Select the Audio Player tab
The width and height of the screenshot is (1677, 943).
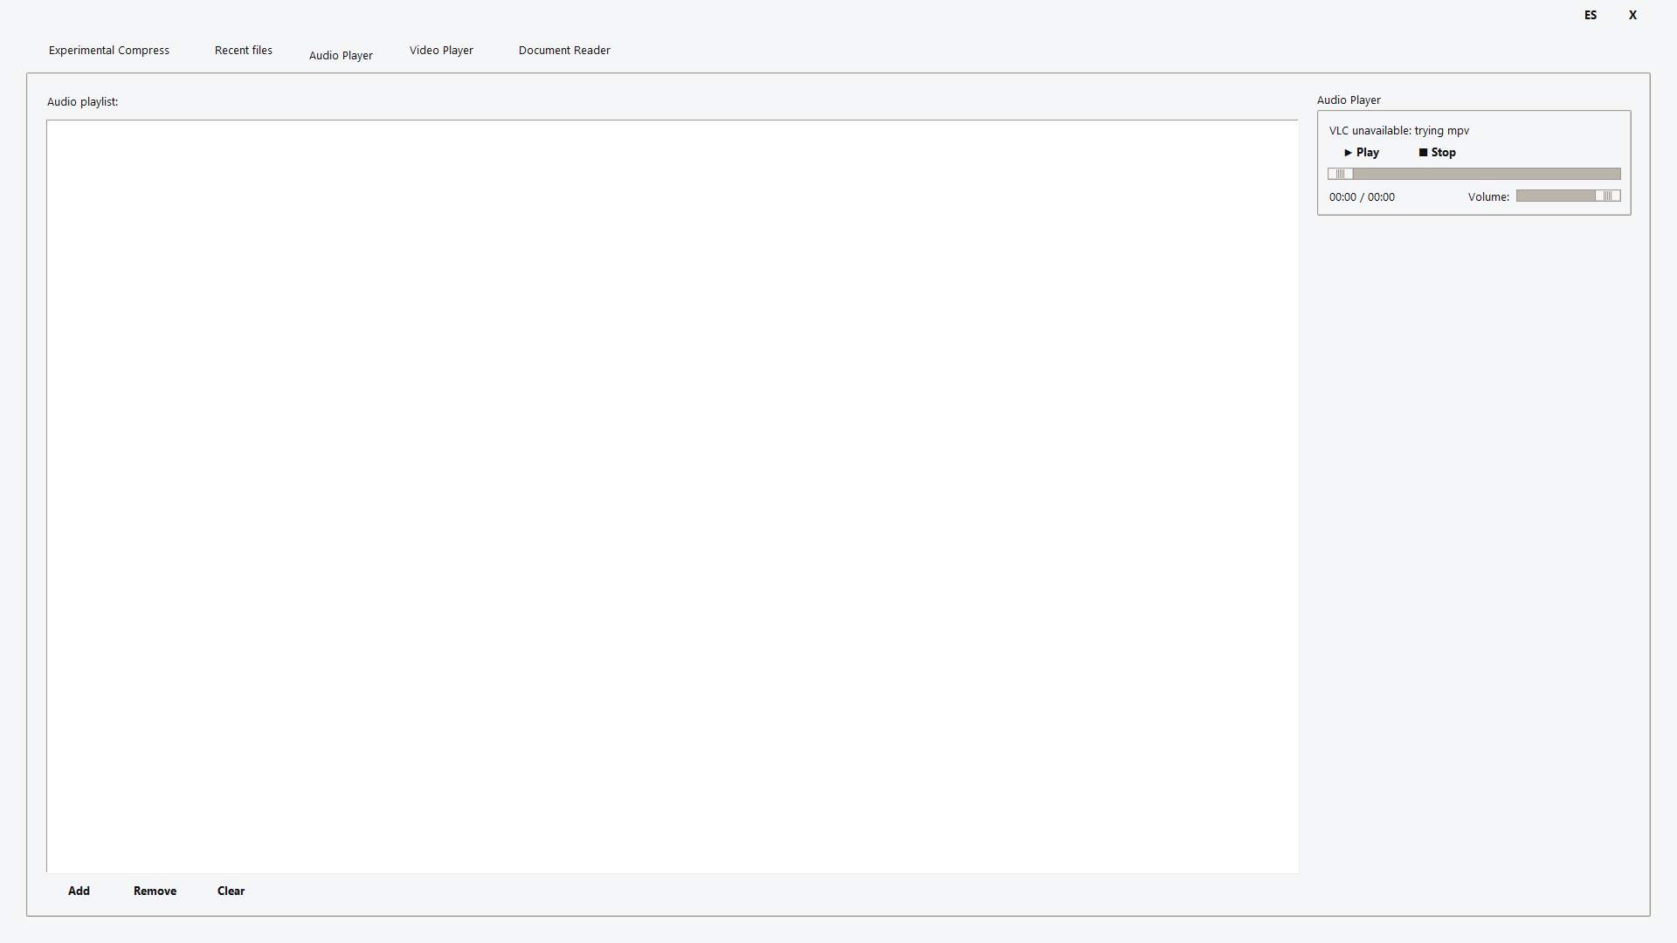pyautogui.click(x=341, y=55)
